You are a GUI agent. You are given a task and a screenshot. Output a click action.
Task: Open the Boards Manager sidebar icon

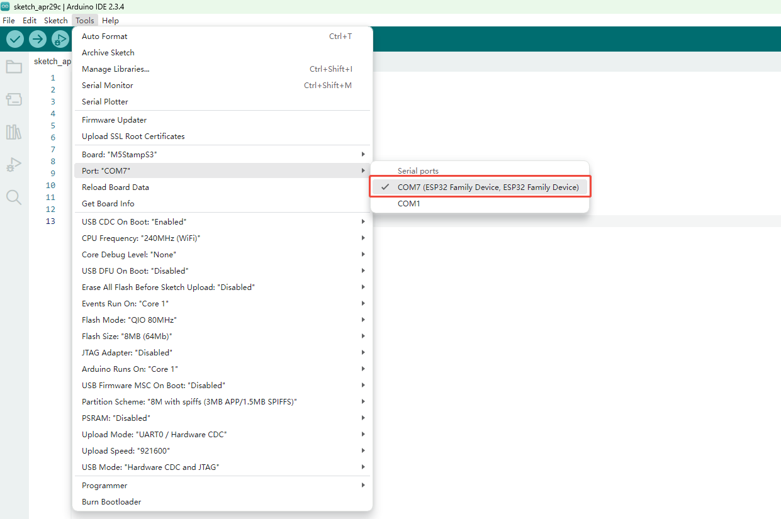[14, 99]
